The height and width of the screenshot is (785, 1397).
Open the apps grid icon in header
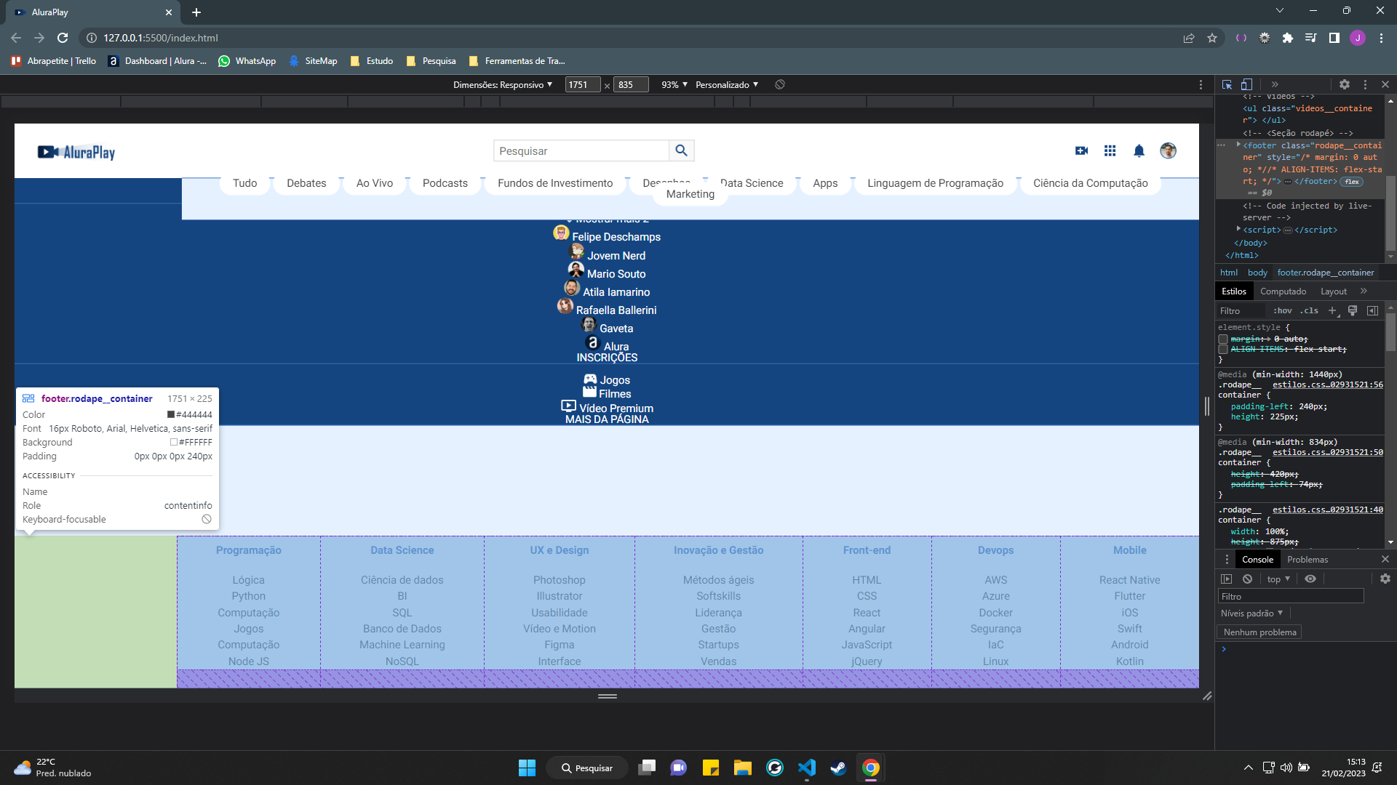[1110, 150]
